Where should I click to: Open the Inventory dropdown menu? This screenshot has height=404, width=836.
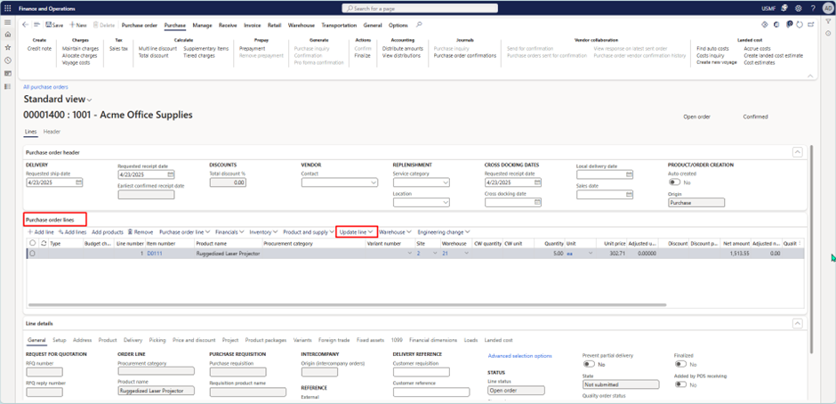[263, 232]
